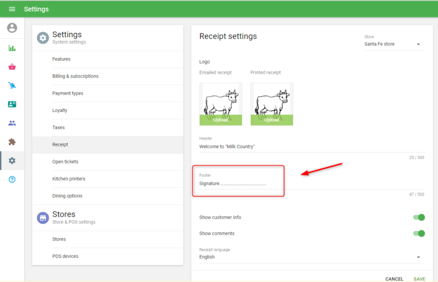Toggle the Show comments switch
The width and height of the screenshot is (438, 282).
419,233
